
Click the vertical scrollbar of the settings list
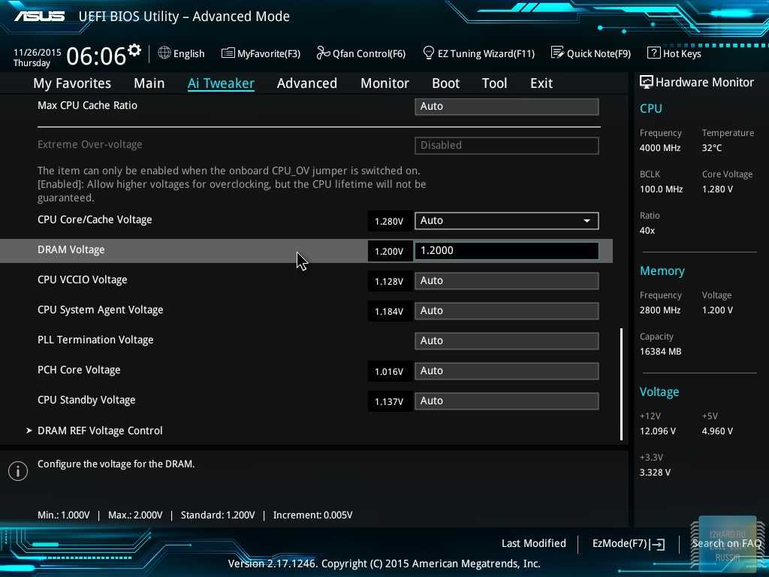coord(621,383)
